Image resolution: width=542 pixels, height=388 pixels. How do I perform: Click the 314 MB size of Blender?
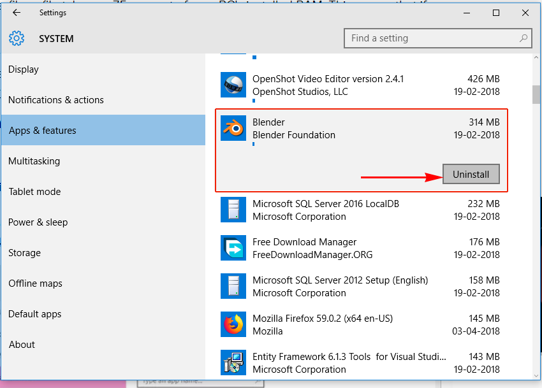coord(484,122)
